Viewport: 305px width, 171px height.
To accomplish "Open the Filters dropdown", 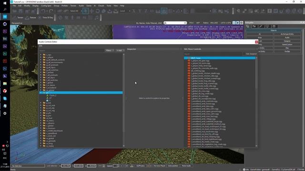I will click(x=110, y=51).
